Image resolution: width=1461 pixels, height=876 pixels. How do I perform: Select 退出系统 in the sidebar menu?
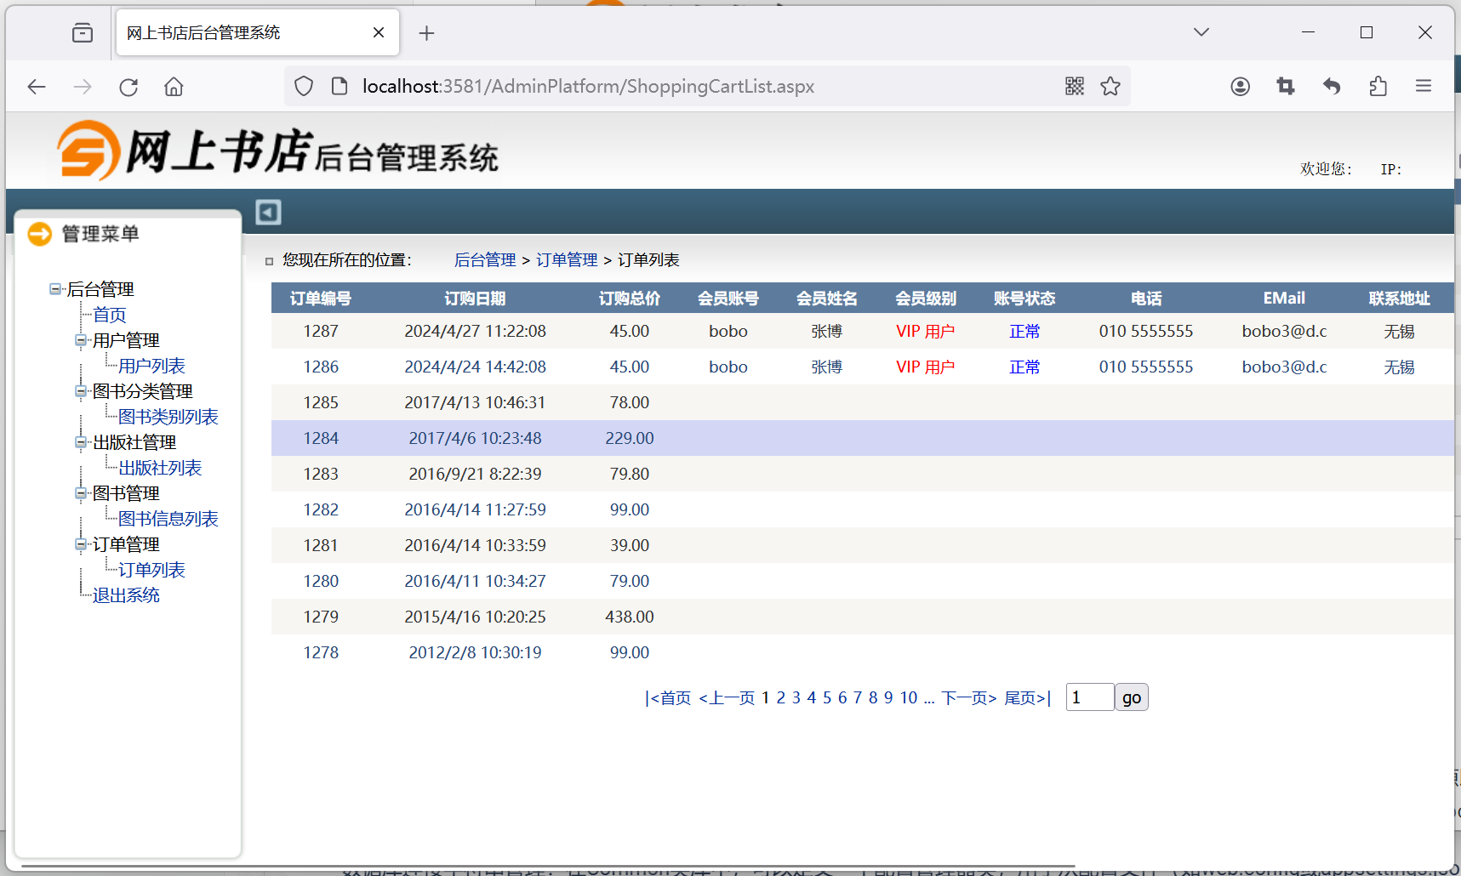(x=126, y=595)
